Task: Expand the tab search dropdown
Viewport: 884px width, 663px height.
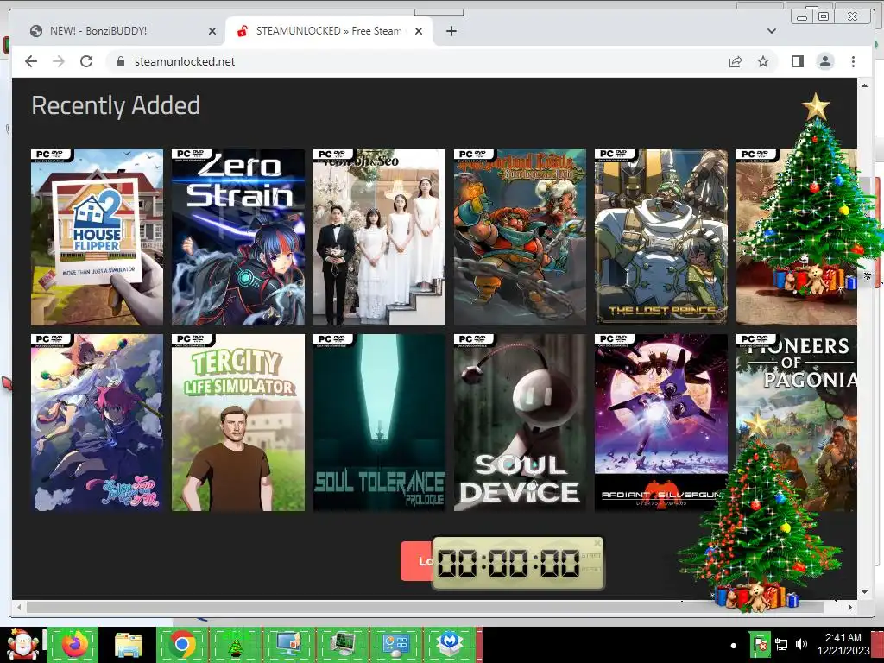Action: [x=771, y=31]
